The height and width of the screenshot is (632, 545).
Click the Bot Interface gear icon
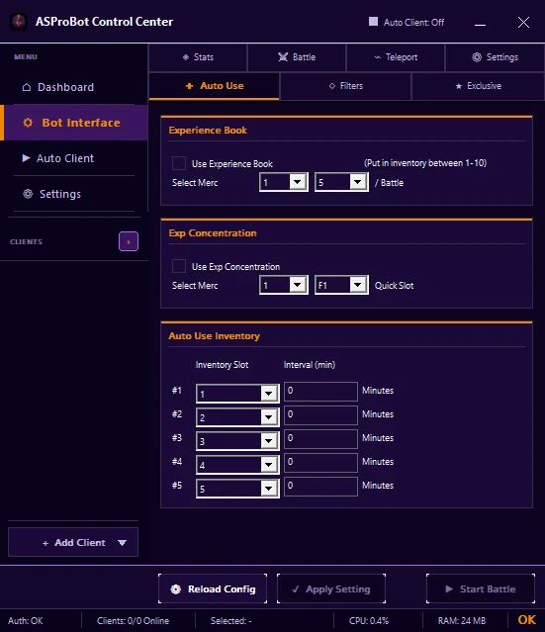(28, 123)
